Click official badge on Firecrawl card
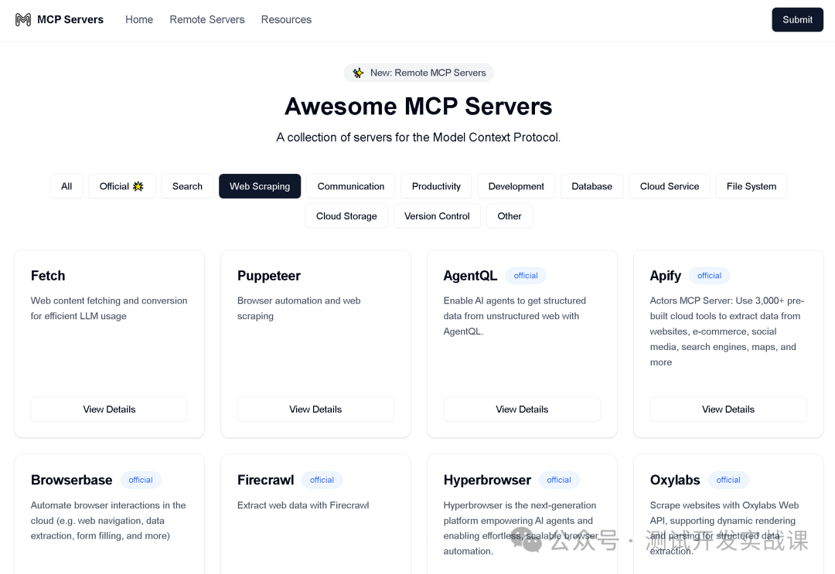This screenshot has height=574, width=835. [x=322, y=480]
